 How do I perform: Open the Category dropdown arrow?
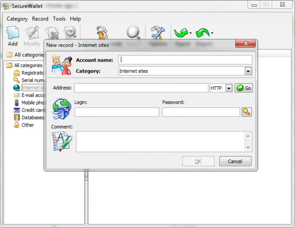[248, 71]
